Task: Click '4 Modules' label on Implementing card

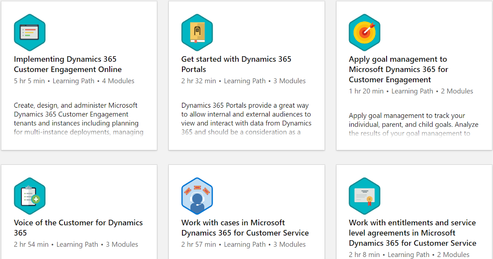Action: tap(118, 81)
